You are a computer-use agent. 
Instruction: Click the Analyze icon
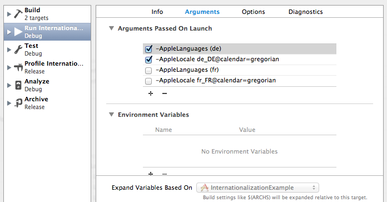[18, 85]
